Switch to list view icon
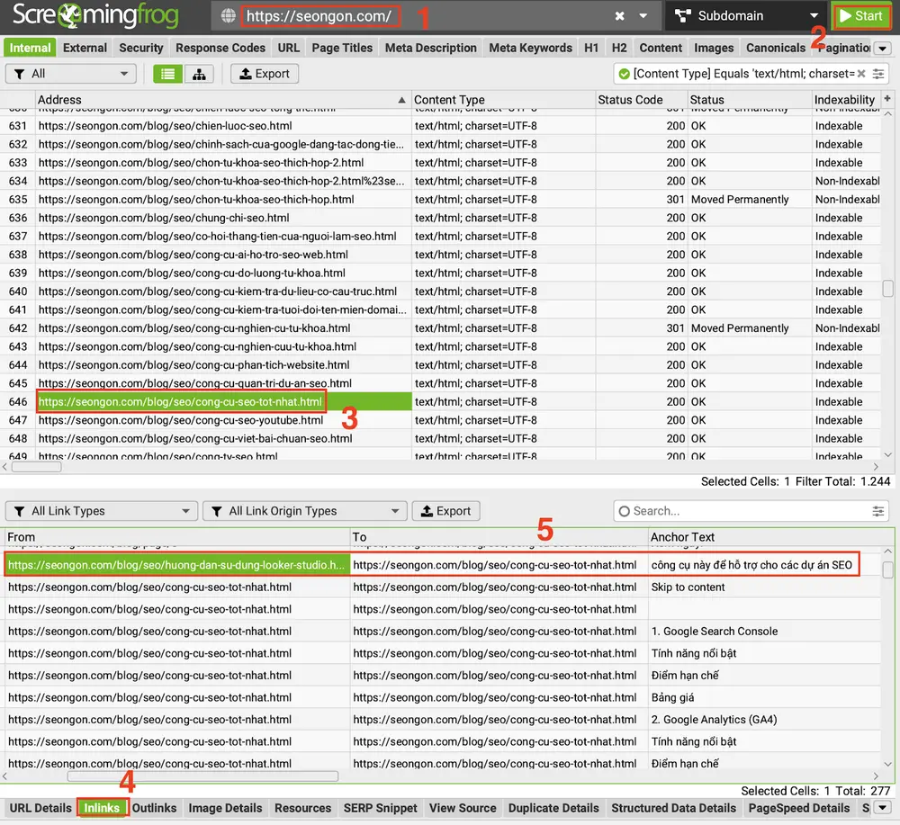This screenshot has height=825, width=900. click(x=167, y=74)
